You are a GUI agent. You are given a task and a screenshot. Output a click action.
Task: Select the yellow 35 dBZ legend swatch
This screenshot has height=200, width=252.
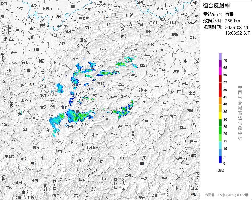pos(220,108)
